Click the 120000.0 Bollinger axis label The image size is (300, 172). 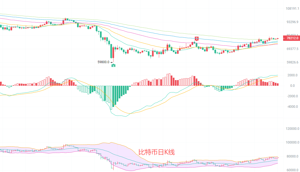point(292,129)
